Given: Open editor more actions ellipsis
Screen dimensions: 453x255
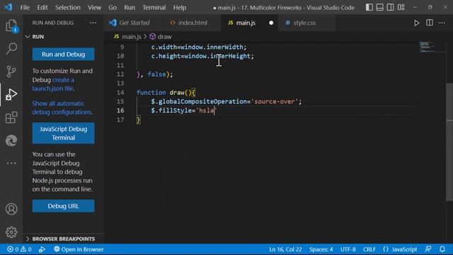Looking at the screenshot, I should tap(442, 23).
